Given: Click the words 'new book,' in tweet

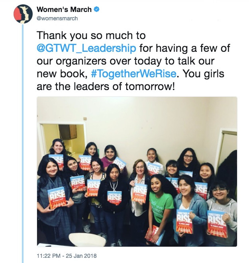Looking at the screenshot, I should click(x=62, y=74).
